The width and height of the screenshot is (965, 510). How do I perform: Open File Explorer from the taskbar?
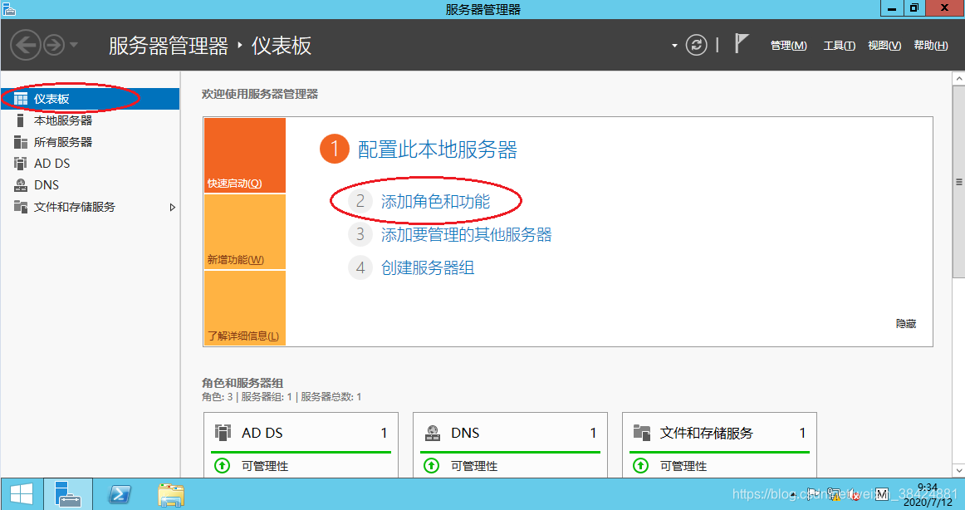tap(171, 494)
